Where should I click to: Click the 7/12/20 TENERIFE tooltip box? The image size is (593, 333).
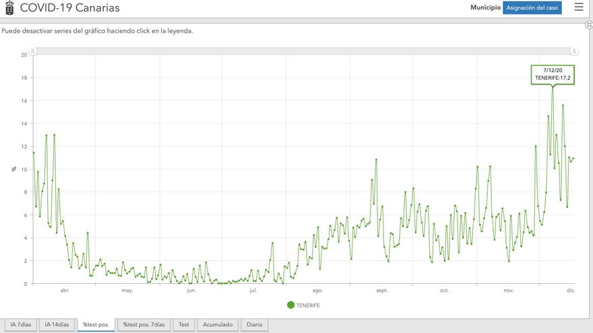click(553, 74)
